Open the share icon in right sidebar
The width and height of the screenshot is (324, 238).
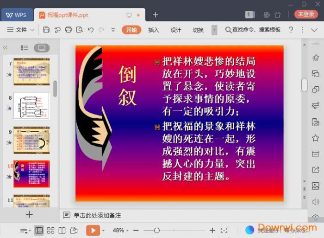click(316, 170)
